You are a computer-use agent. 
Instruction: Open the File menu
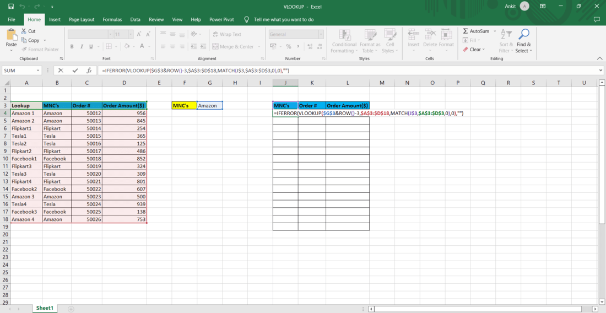click(12, 19)
